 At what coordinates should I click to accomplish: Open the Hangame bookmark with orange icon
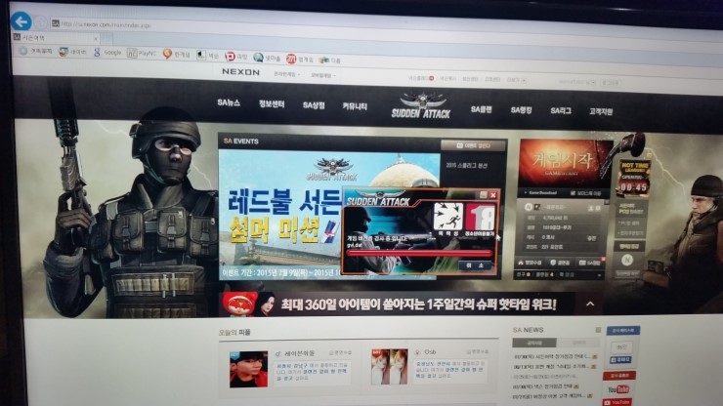pyautogui.click(x=177, y=55)
